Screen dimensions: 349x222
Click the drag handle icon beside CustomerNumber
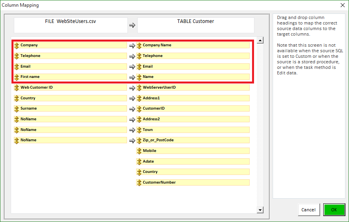139,183
